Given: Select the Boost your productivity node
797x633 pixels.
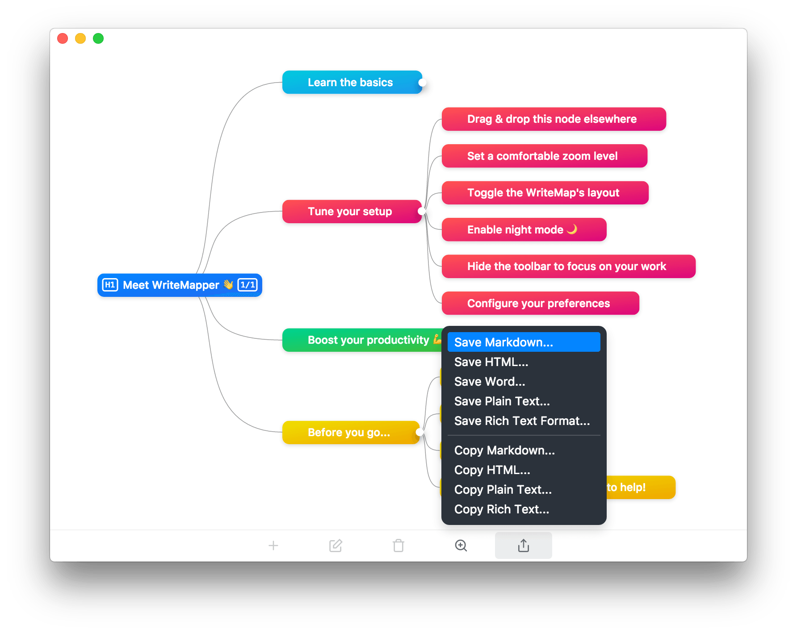Looking at the screenshot, I should [x=362, y=340].
